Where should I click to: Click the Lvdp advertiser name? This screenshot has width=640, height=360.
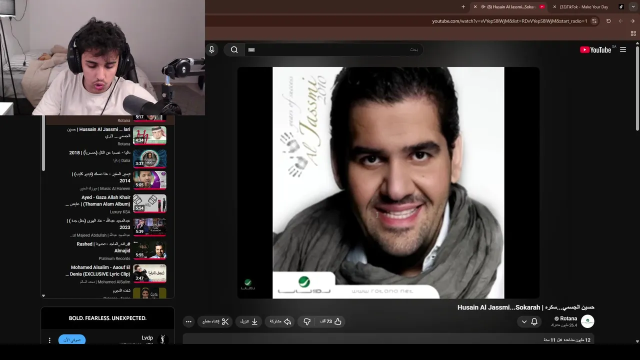point(147,338)
